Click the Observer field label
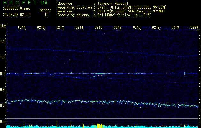 point(65,4)
